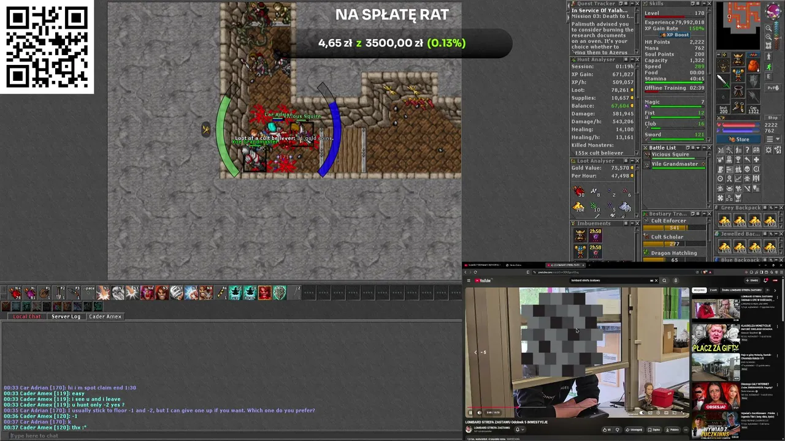Click the Zapisz save button
Screen dimensions: 785x441
tap(654, 429)
